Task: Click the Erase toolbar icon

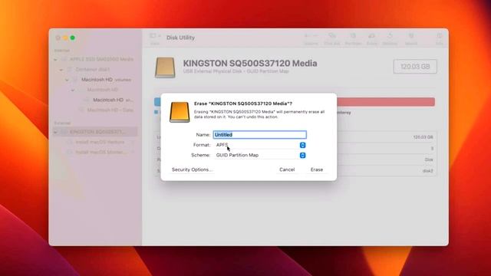Action: click(x=371, y=36)
